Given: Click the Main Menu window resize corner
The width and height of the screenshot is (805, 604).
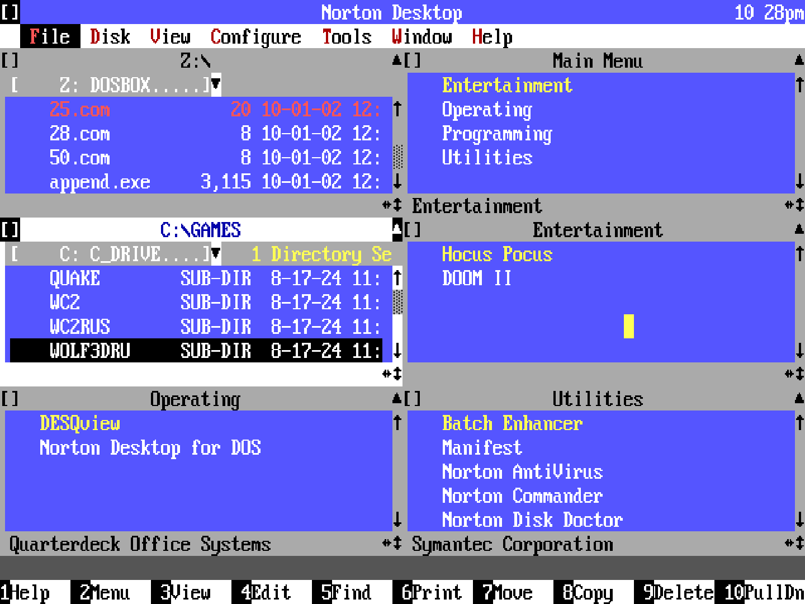Looking at the screenshot, I should [795, 205].
